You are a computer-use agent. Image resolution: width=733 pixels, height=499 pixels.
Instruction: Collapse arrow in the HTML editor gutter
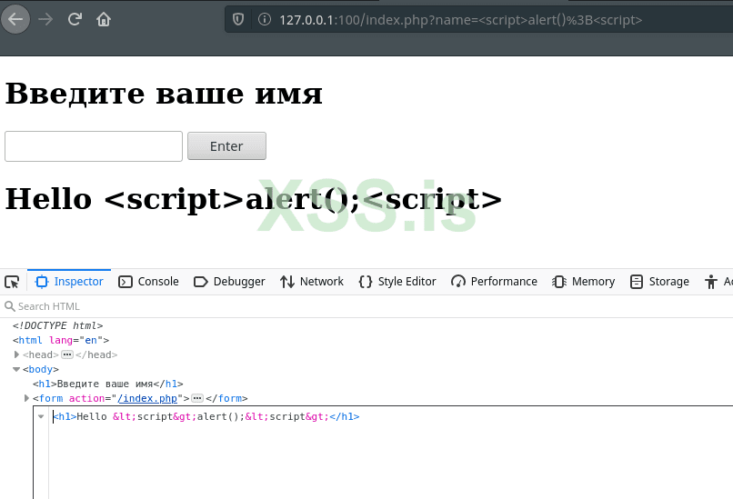click(41, 416)
